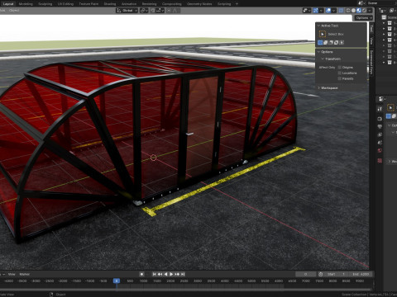Choose Extend selection mode icon
The width and height of the screenshot is (397, 297).
click(326, 42)
